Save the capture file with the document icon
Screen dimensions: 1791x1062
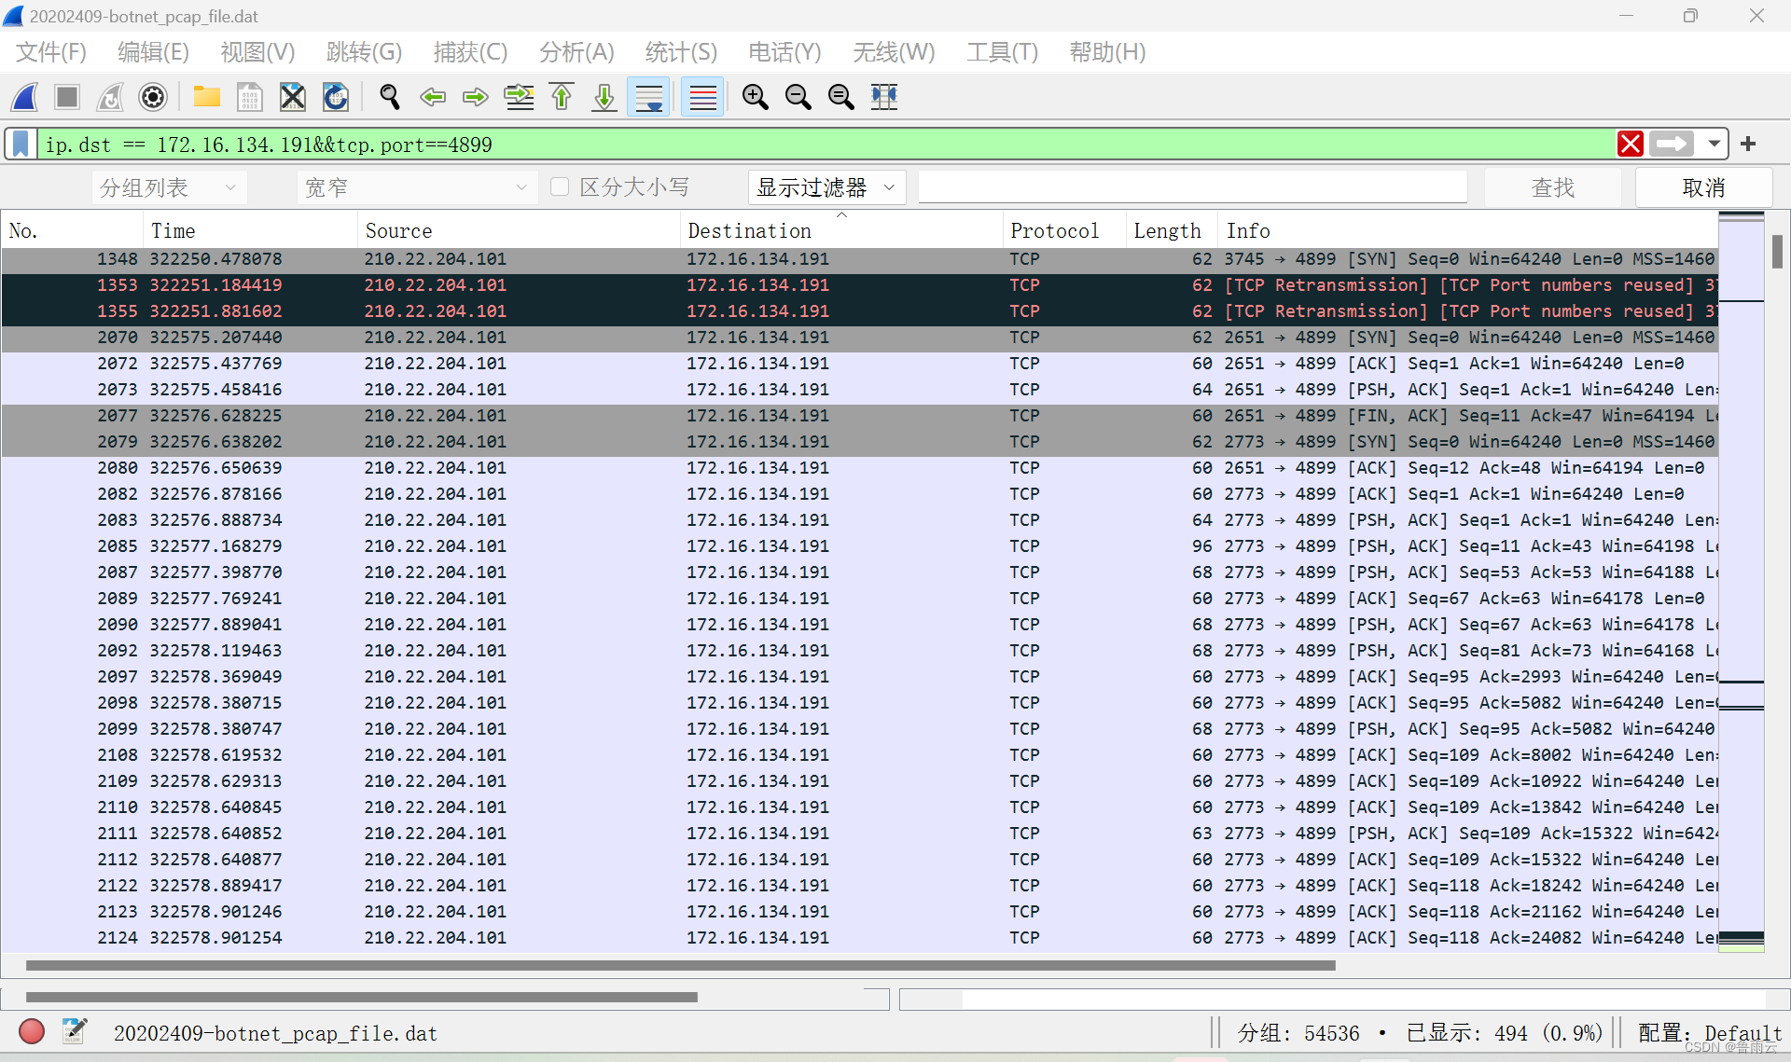pyautogui.click(x=250, y=97)
